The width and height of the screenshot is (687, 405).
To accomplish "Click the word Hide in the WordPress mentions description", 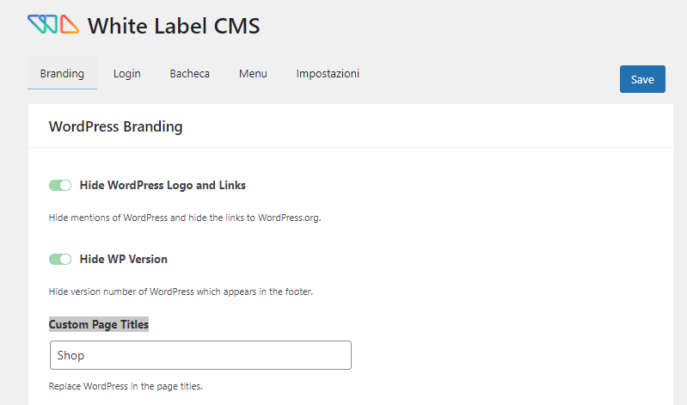I will (x=58, y=218).
